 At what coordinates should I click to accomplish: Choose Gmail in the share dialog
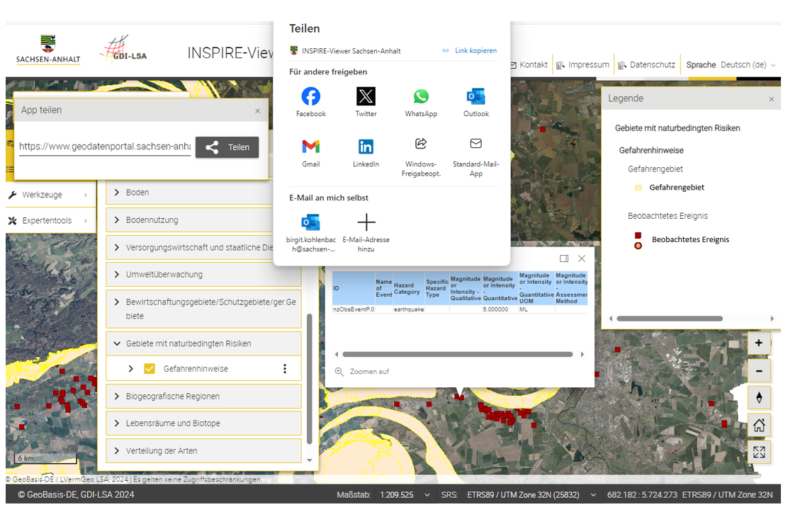click(310, 147)
